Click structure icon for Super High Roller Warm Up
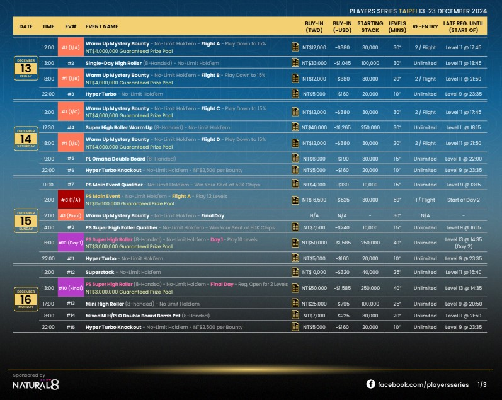 pos(295,127)
